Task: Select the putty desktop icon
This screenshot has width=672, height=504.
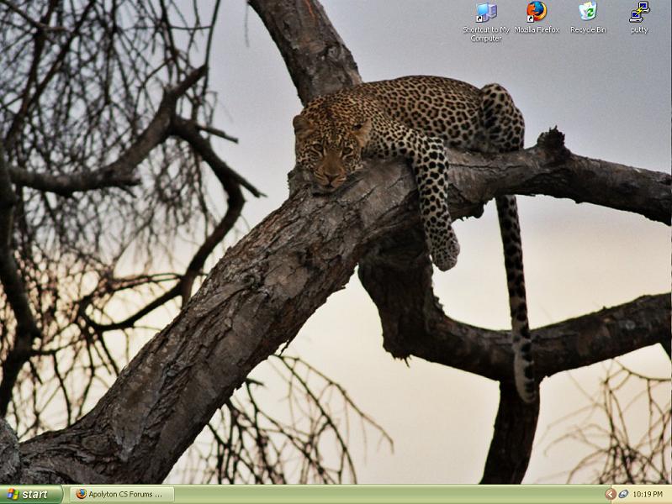Action: click(x=639, y=12)
